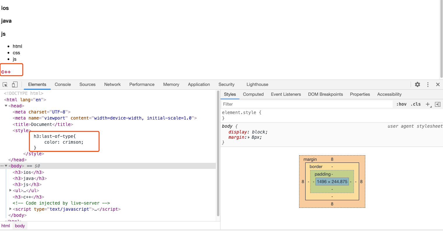Toggle the .cls element classes panel

click(x=416, y=104)
